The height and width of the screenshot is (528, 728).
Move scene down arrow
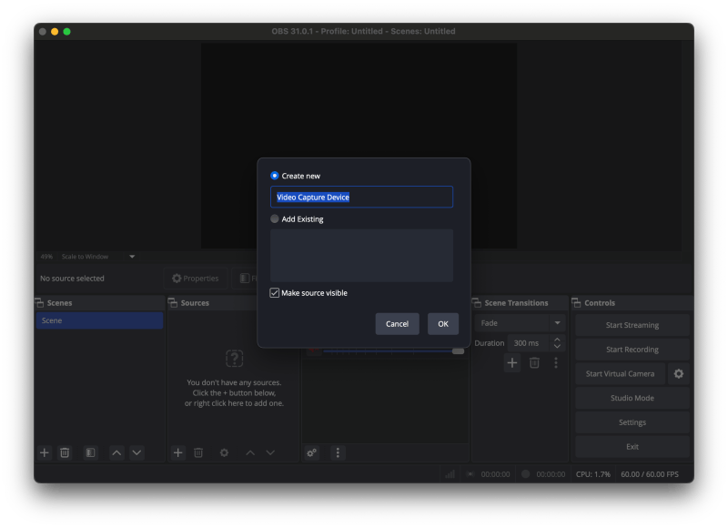[x=136, y=452]
